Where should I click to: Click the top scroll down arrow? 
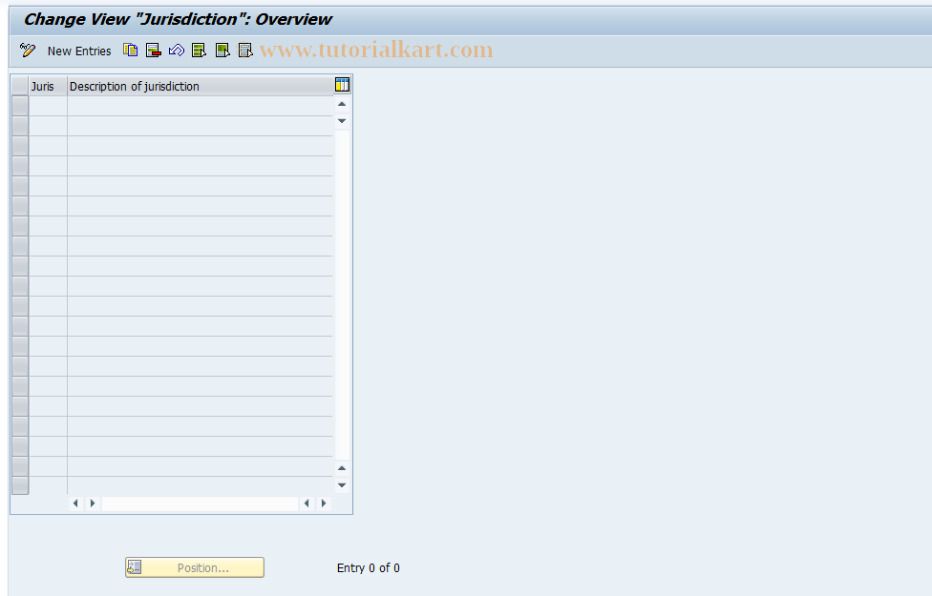(x=342, y=121)
